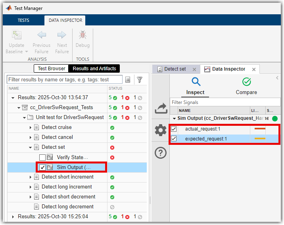Click Detect long decrement incomplete status icon

112,207
